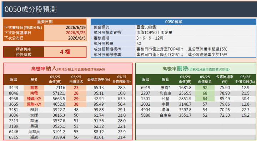
Task: Select foreign holding 21.4 for 穎崴
Action: click(122, 137)
